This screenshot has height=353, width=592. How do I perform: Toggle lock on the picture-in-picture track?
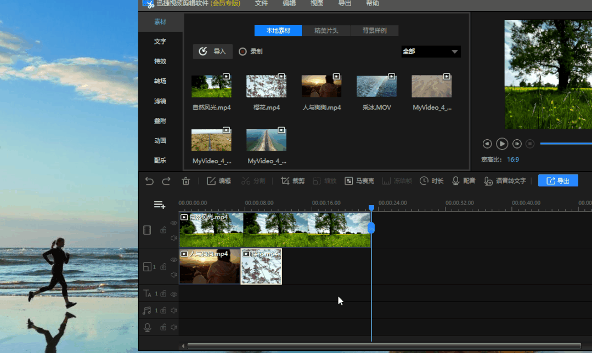click(x=163, y=267)
